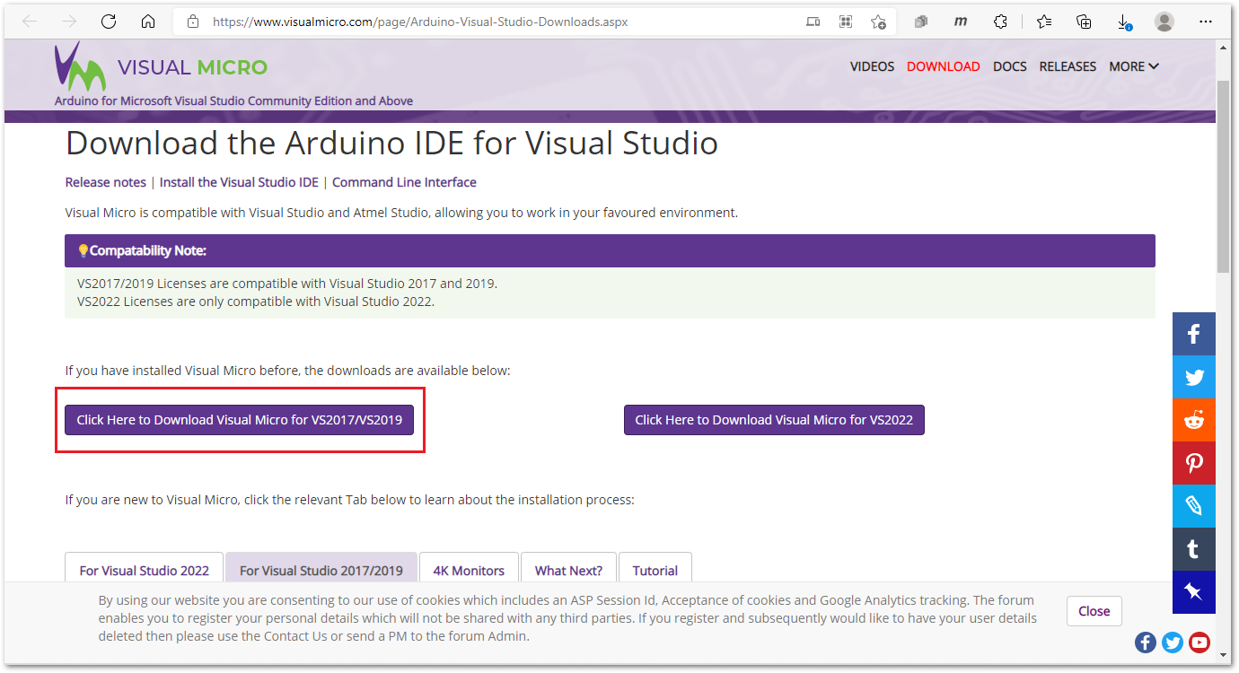Switch to the What Next? tab
The height and width of the screenshot is (673, 1239).
point(568,568)
